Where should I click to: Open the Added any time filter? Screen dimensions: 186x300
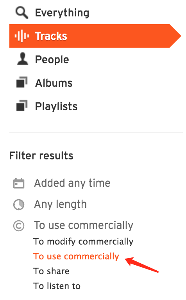point(72,183)
